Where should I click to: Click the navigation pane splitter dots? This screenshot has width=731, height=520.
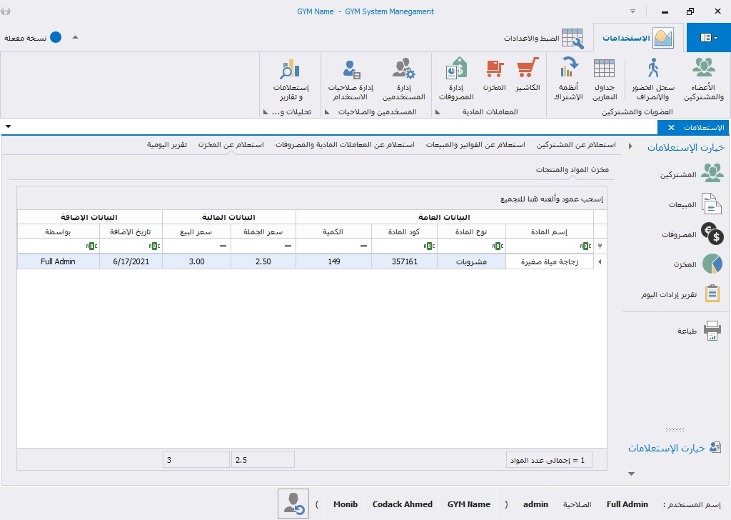(x=675, y=429)
